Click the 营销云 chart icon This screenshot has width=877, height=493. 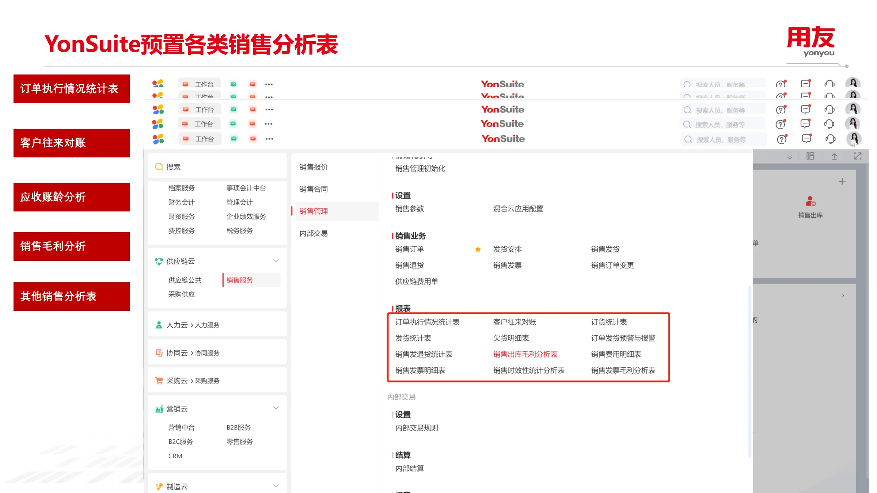click(159, 409)
